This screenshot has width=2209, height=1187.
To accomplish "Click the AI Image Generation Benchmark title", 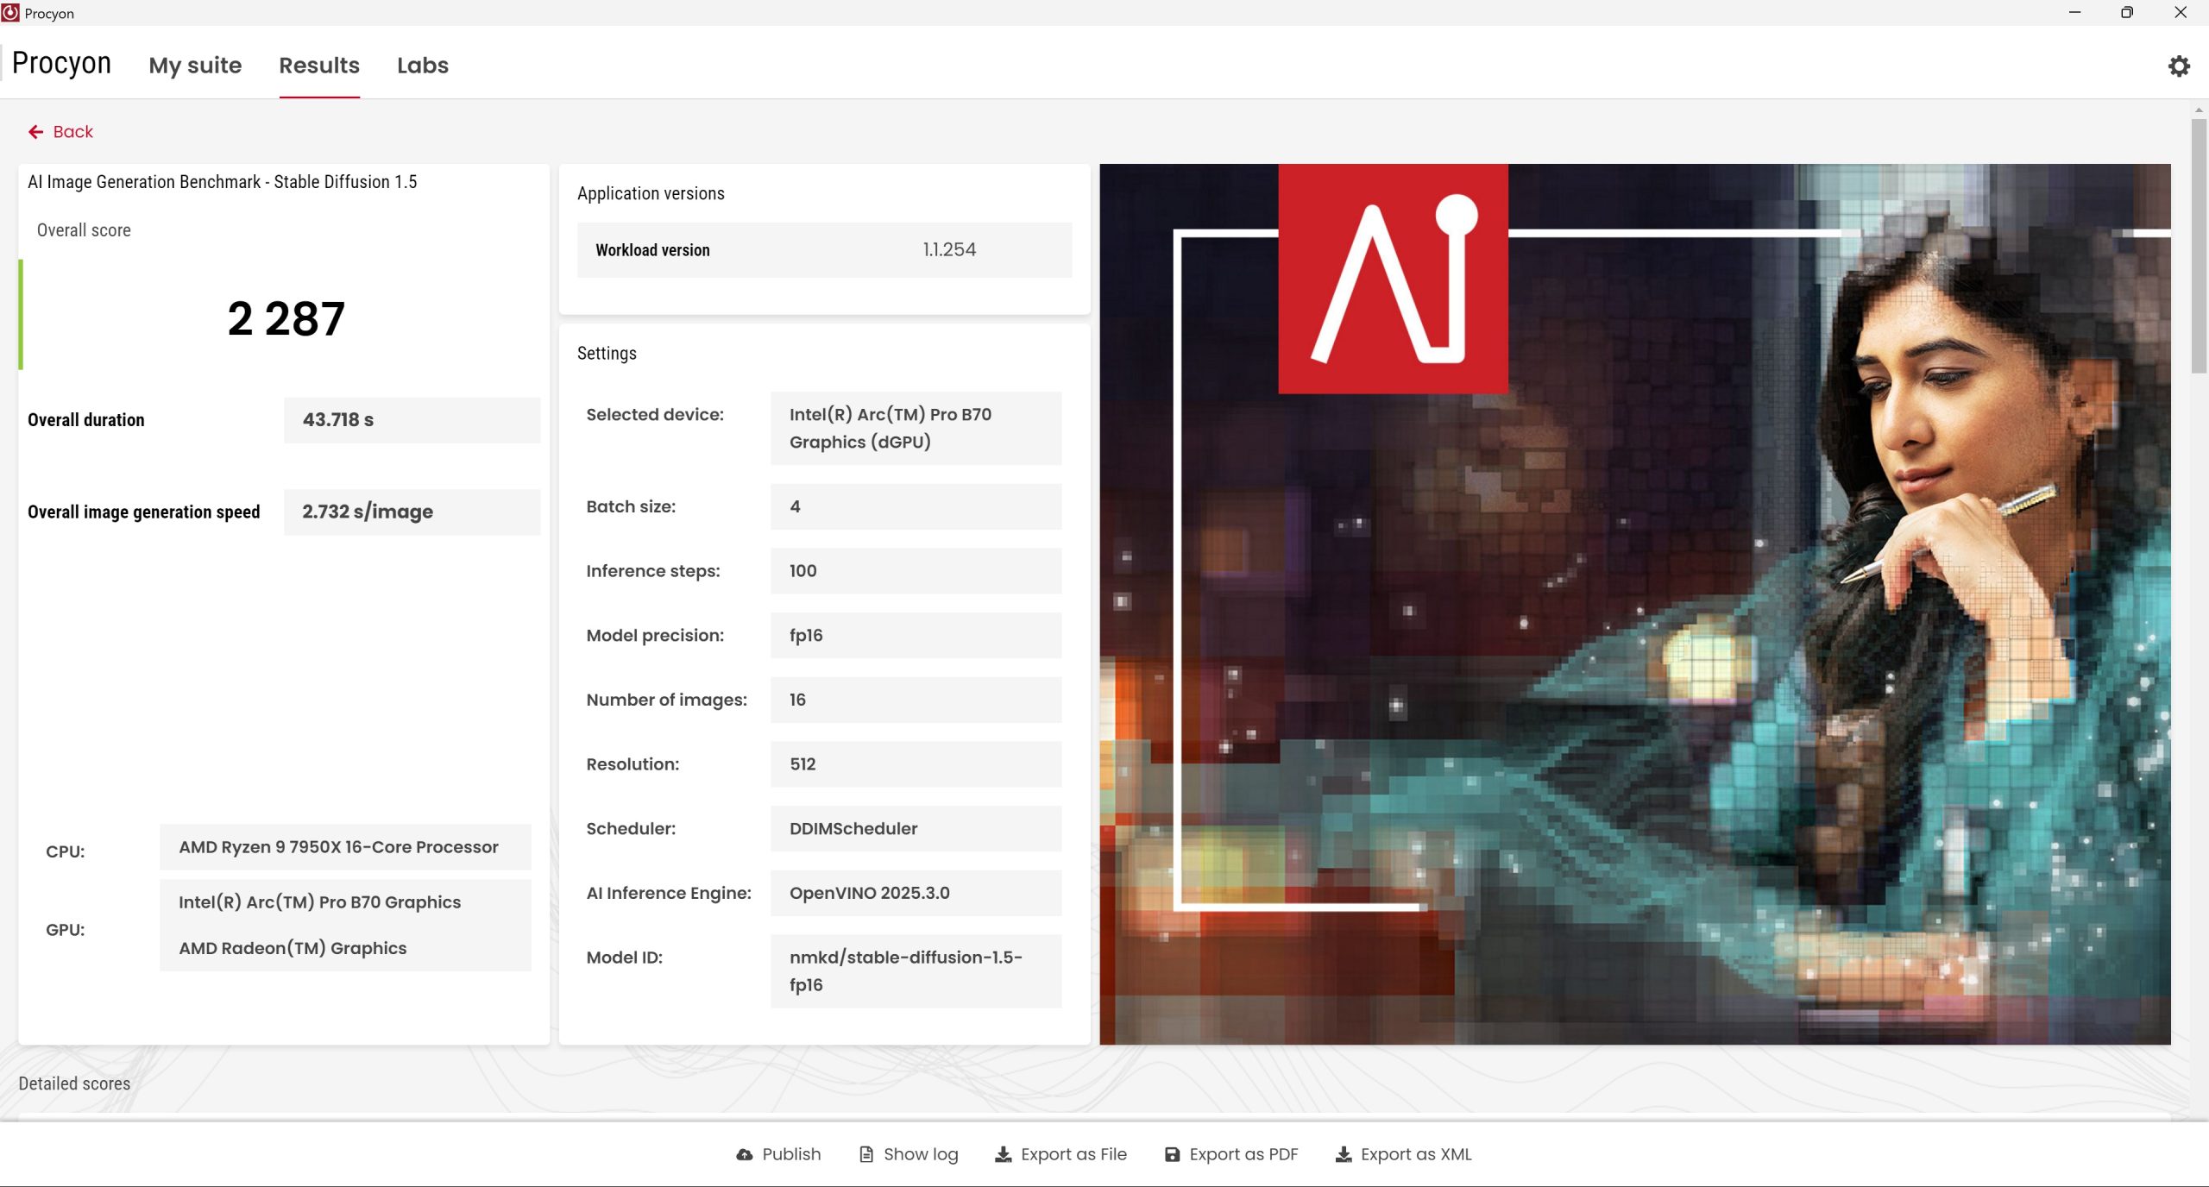I will 222,182.
